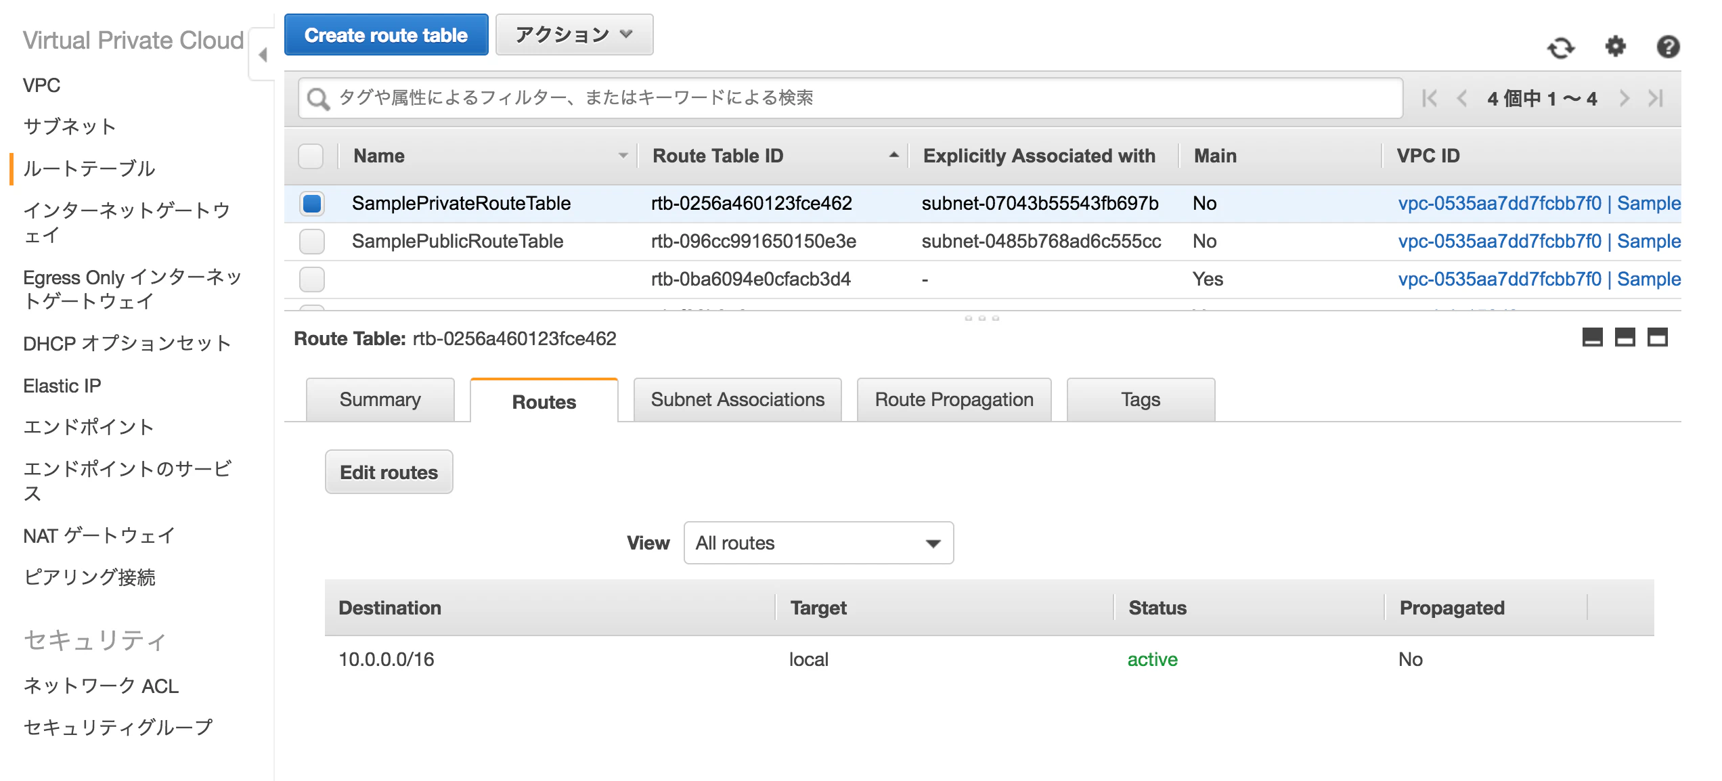Toggle the select-all header checkbox

click(x=311, y=156)
